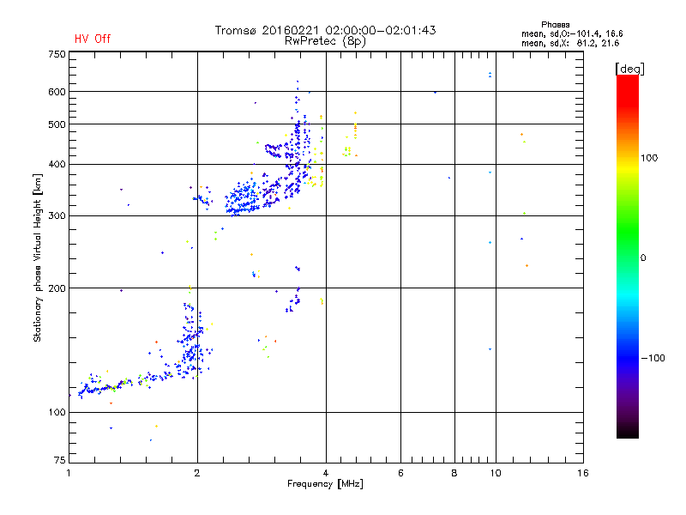The height and width of the screenshot is (515, 686).
Task: Click the 'Stationary phase Virtual Height [km]' axis label
Action: click(x=38, y=258)
